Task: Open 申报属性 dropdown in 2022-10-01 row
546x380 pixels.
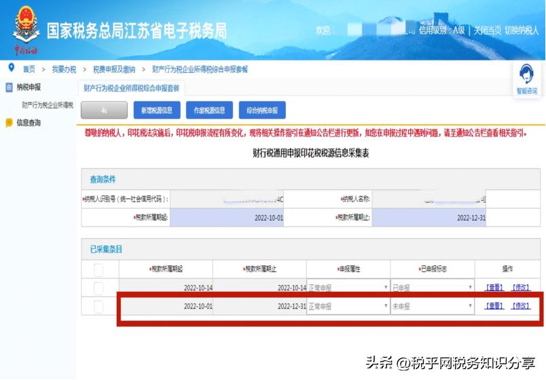Action: point(348,307)
